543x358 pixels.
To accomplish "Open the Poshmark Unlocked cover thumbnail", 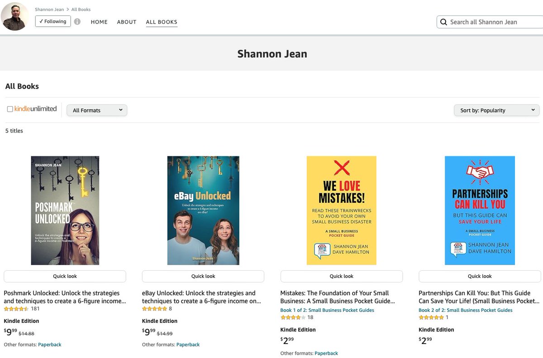I will (65, 211).
